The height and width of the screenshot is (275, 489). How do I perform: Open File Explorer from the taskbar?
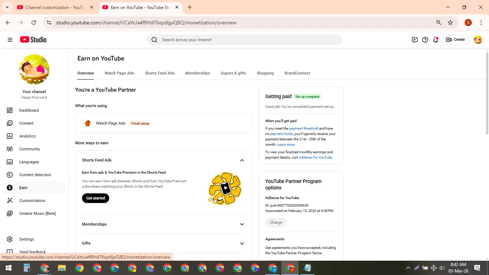[62, 268]
